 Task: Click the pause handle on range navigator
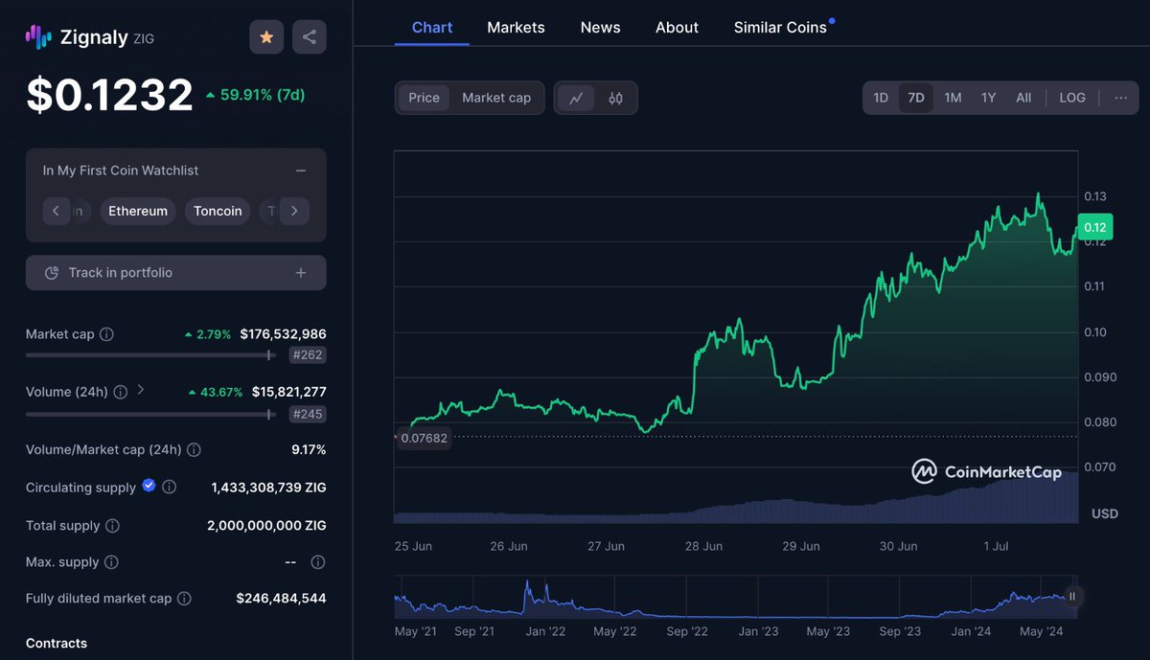tap(1072, 596)
